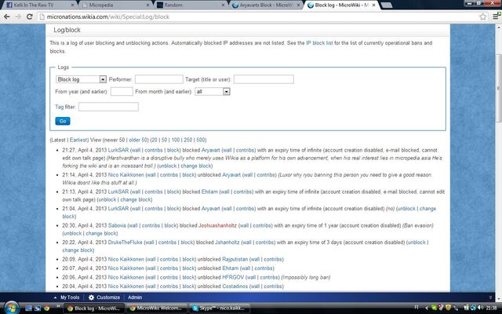
Task: Open DrukeTheFluke user link
Action: click(125, 243)
